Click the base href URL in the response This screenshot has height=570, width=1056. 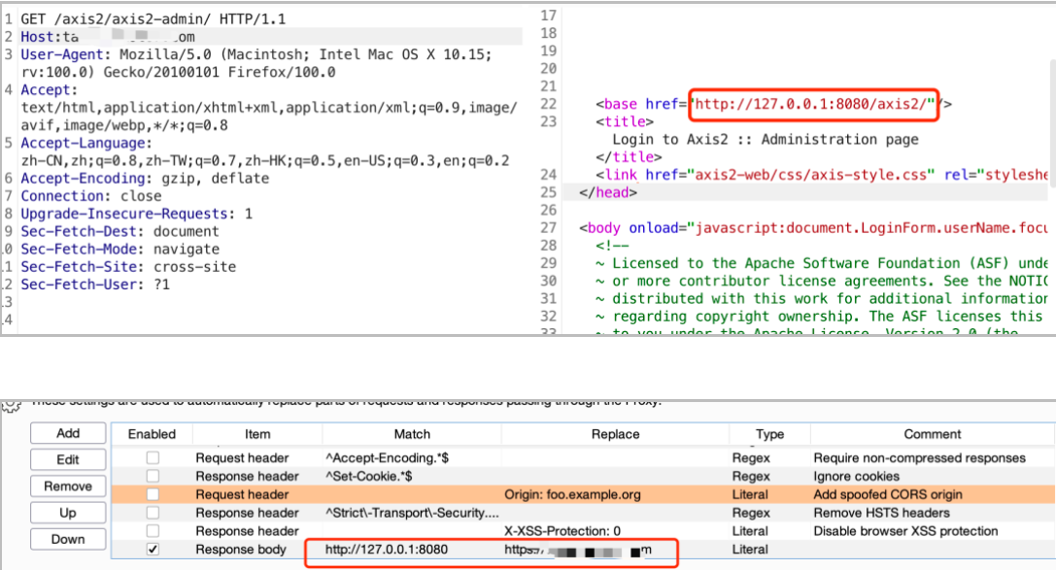coord(814,104)
